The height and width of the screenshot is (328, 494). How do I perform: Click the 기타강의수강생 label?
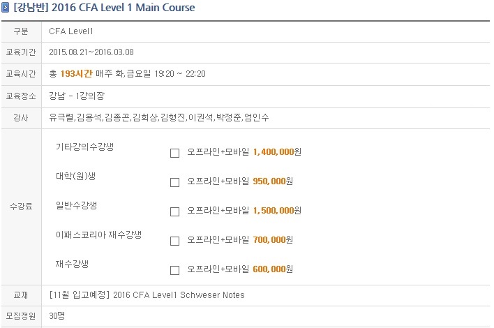click(84, 147)
